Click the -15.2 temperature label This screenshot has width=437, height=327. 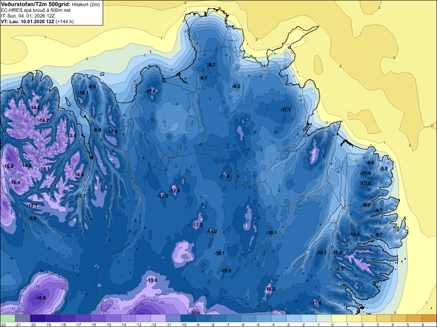coord(8,166)
